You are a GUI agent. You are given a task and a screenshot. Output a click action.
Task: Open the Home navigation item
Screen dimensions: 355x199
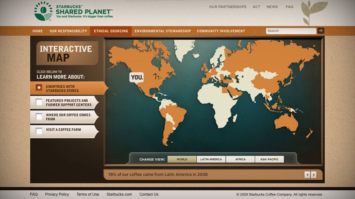click(38, 31)
